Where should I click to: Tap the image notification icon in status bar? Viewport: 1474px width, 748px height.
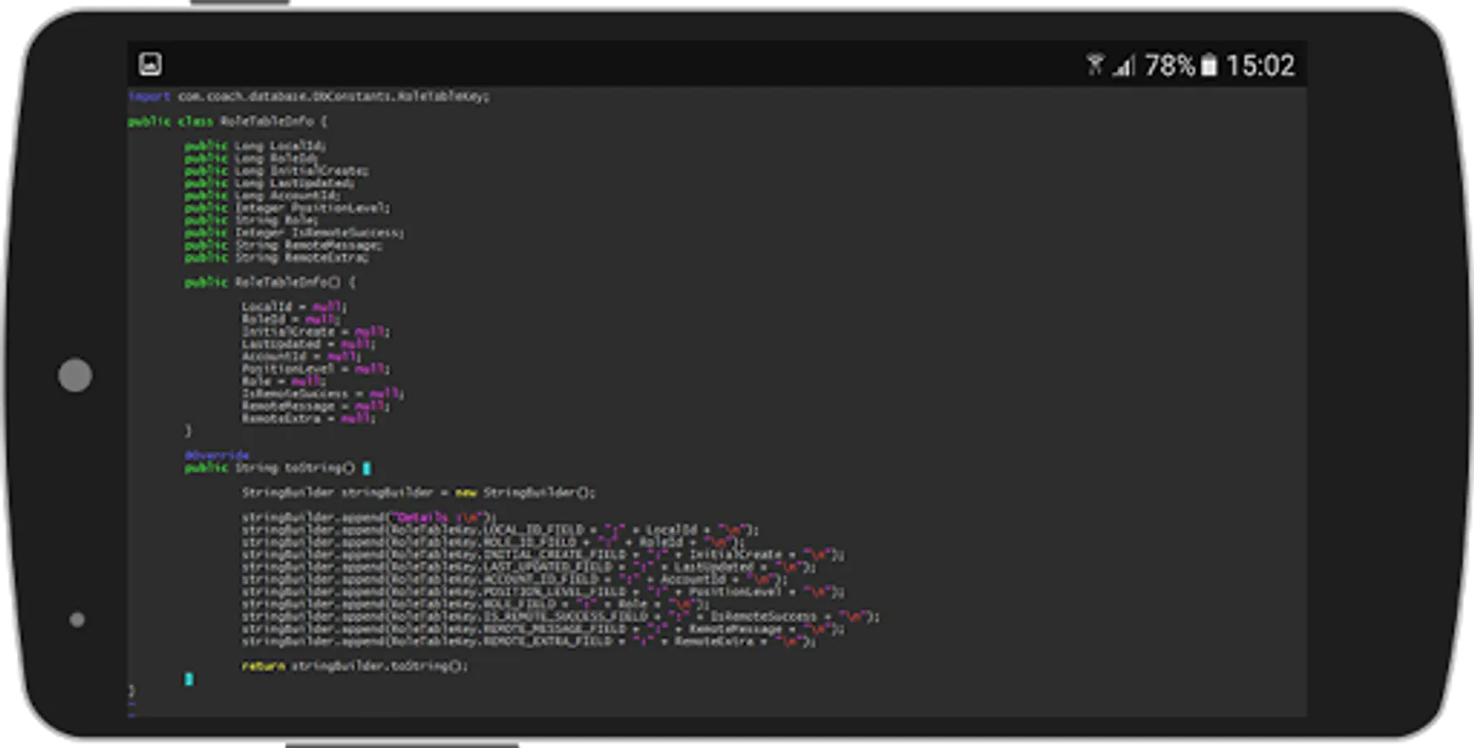tap(151, 64)
